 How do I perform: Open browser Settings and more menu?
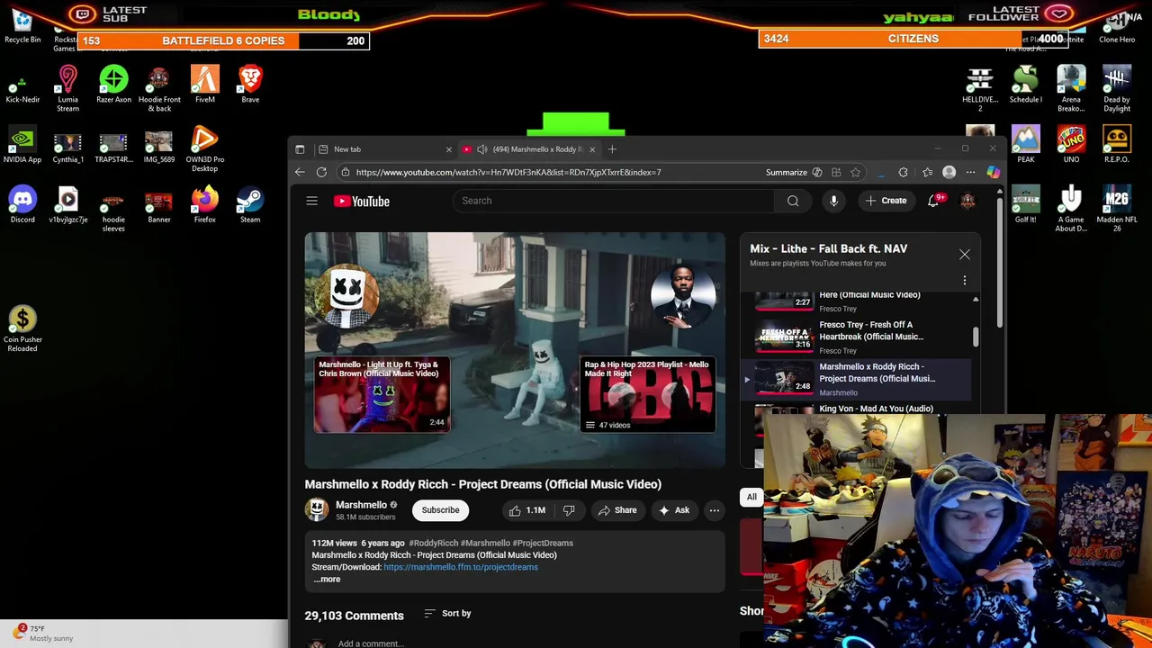tap(970, 172)
